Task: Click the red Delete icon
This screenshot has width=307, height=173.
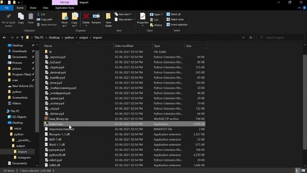Action: coord(86,16)
